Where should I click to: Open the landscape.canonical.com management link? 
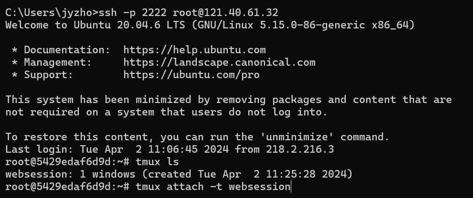point(219,62)
